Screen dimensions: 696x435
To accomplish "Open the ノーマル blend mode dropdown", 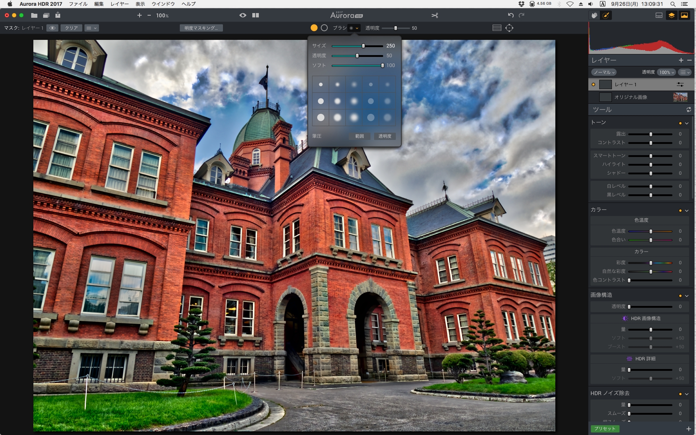I will tap(604, 72).
